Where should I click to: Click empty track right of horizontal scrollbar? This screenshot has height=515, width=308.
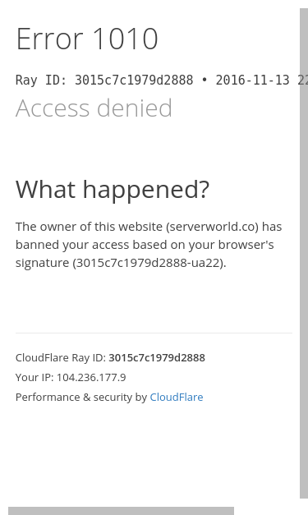coord(267,511)
